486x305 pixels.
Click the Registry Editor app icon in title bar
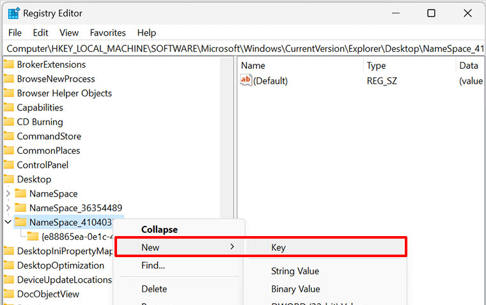[x=13, y=13]
